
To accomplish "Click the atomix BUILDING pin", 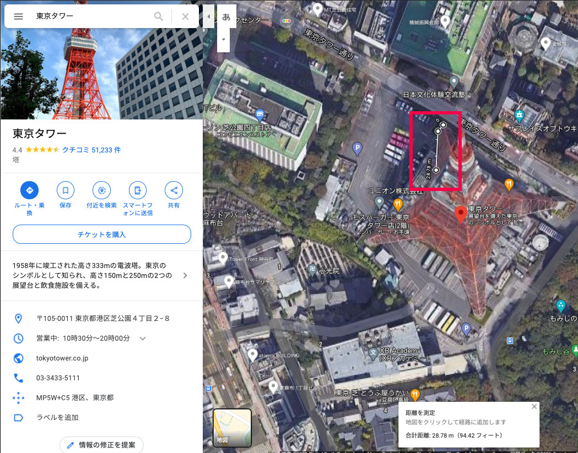I will click(252, 355).
